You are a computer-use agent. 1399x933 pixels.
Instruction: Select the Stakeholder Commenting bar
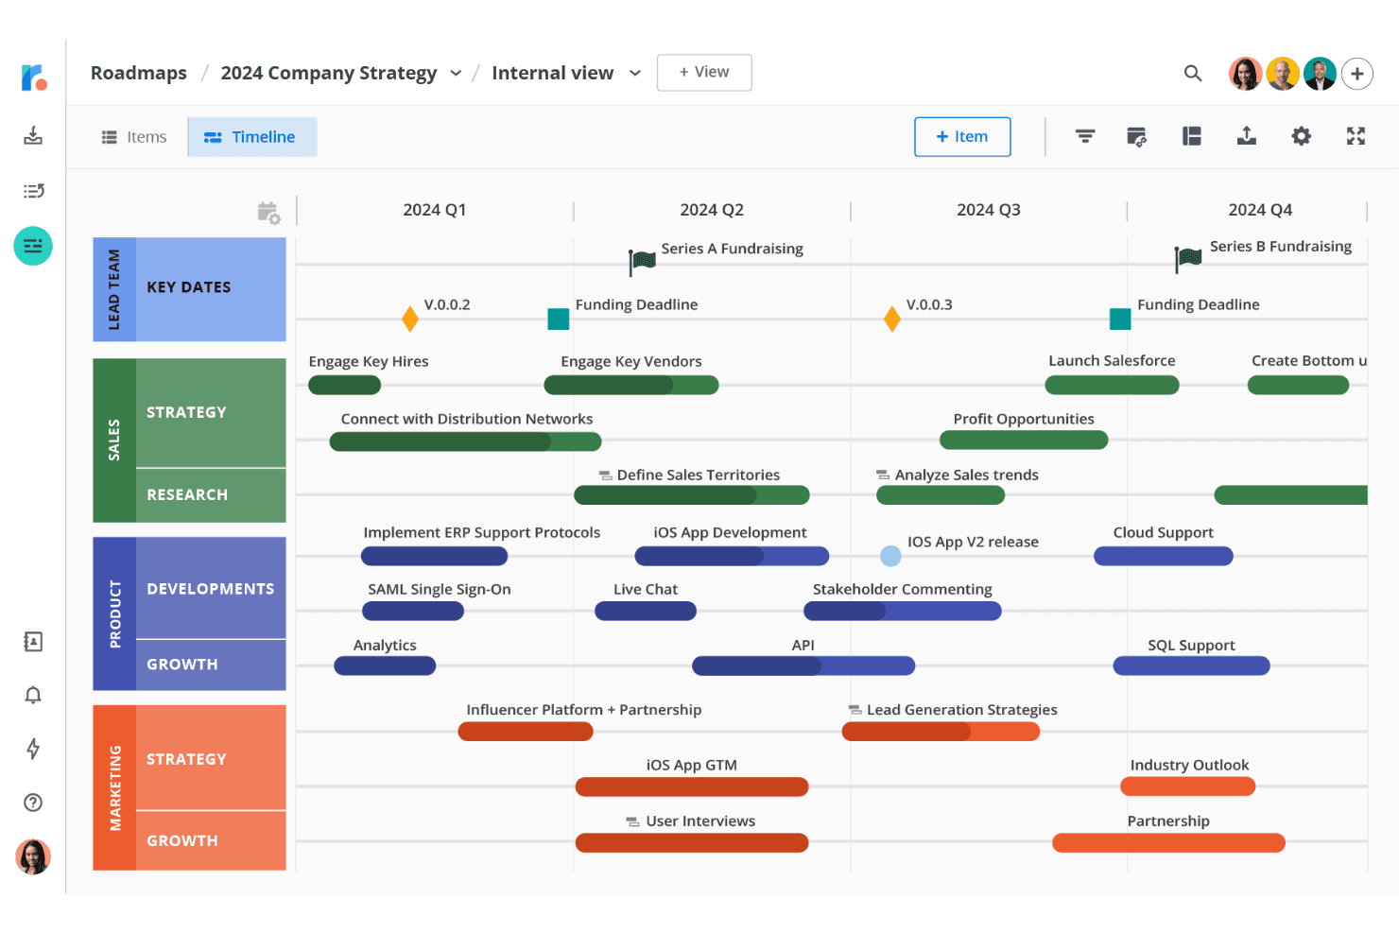point(903,612)
